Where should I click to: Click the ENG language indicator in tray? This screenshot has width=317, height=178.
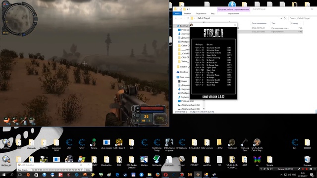(x=294, y=175)
